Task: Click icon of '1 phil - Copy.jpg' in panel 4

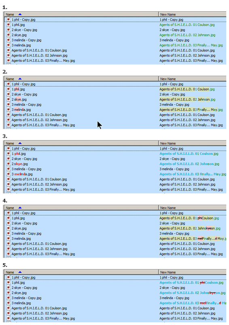Action: (x=8, y=213)
